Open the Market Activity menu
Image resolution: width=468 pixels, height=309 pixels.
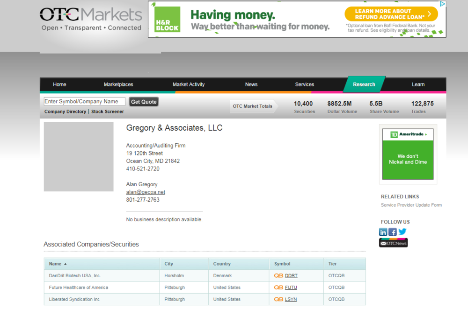tap(189, 84)
